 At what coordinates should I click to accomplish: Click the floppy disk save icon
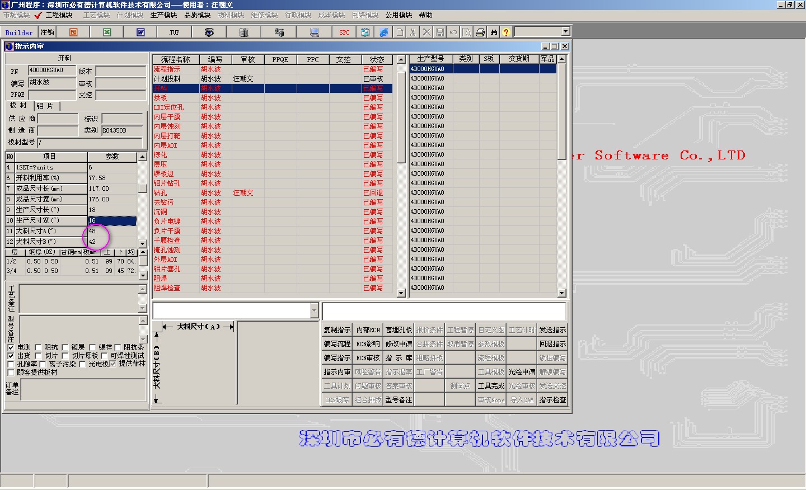[440, 32]
